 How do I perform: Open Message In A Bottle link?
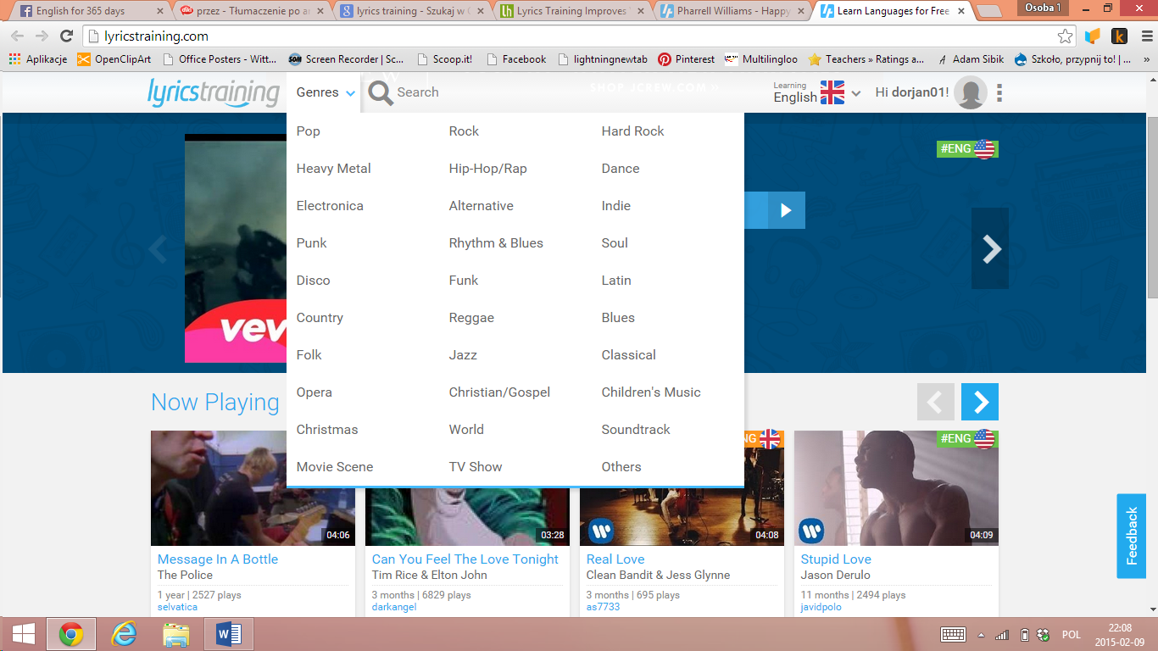tap(218, 559)
